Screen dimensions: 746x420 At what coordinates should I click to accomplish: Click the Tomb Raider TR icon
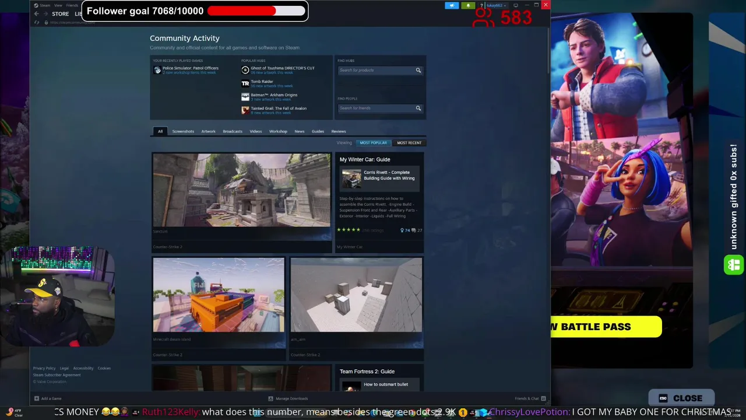[245, 83]
